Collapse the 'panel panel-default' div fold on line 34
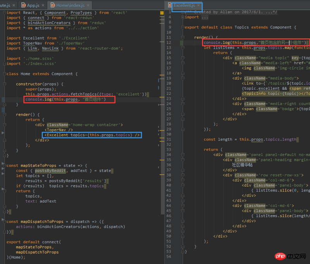This screenshot has height=264, width=310. point(183,155)
